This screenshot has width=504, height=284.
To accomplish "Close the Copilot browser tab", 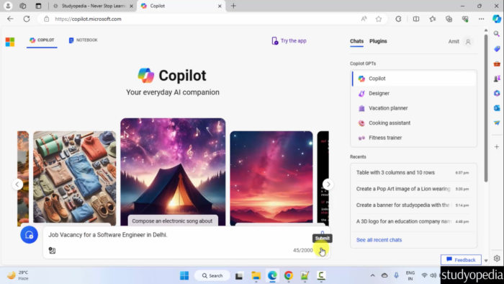I will pyautogui.click(x=220, y=6).
